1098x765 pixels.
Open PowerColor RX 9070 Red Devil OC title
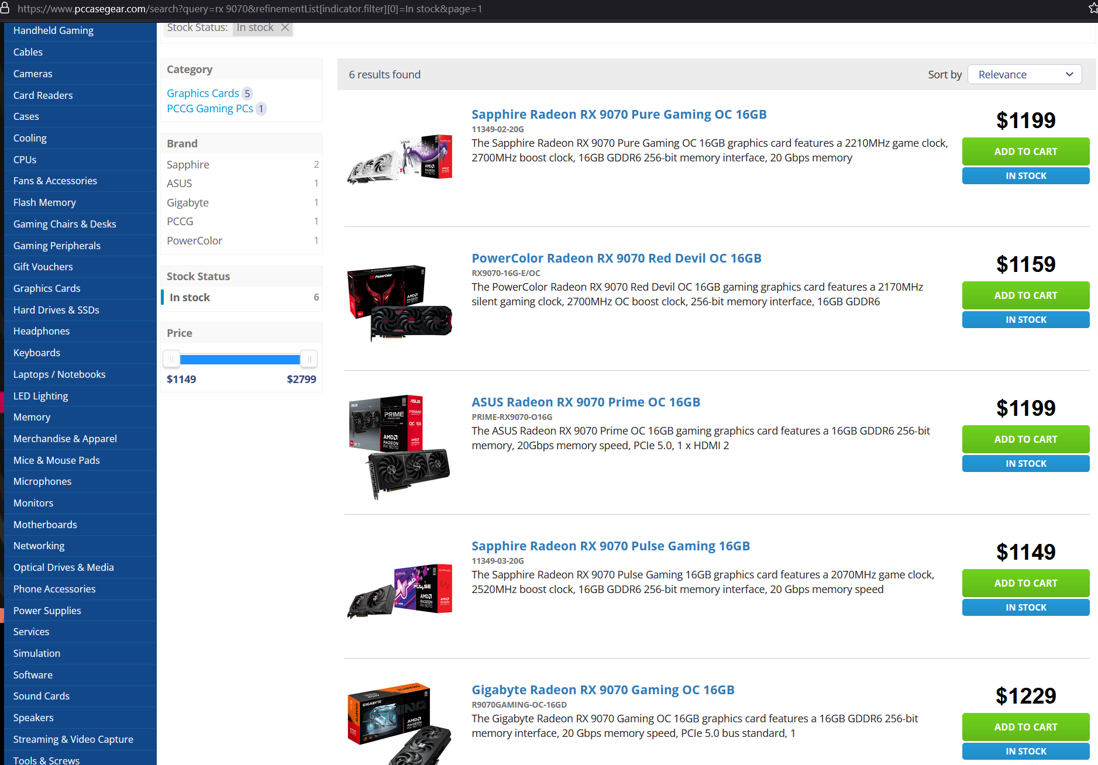click(x=617, y=258)
